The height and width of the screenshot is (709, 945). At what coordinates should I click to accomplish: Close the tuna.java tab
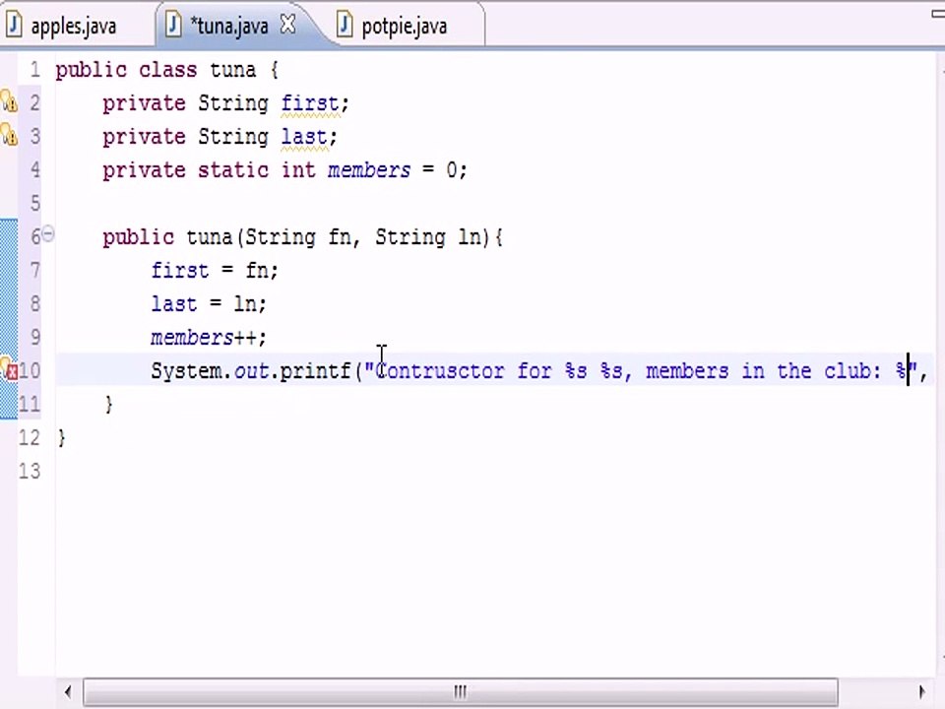[x=288, y=25]
